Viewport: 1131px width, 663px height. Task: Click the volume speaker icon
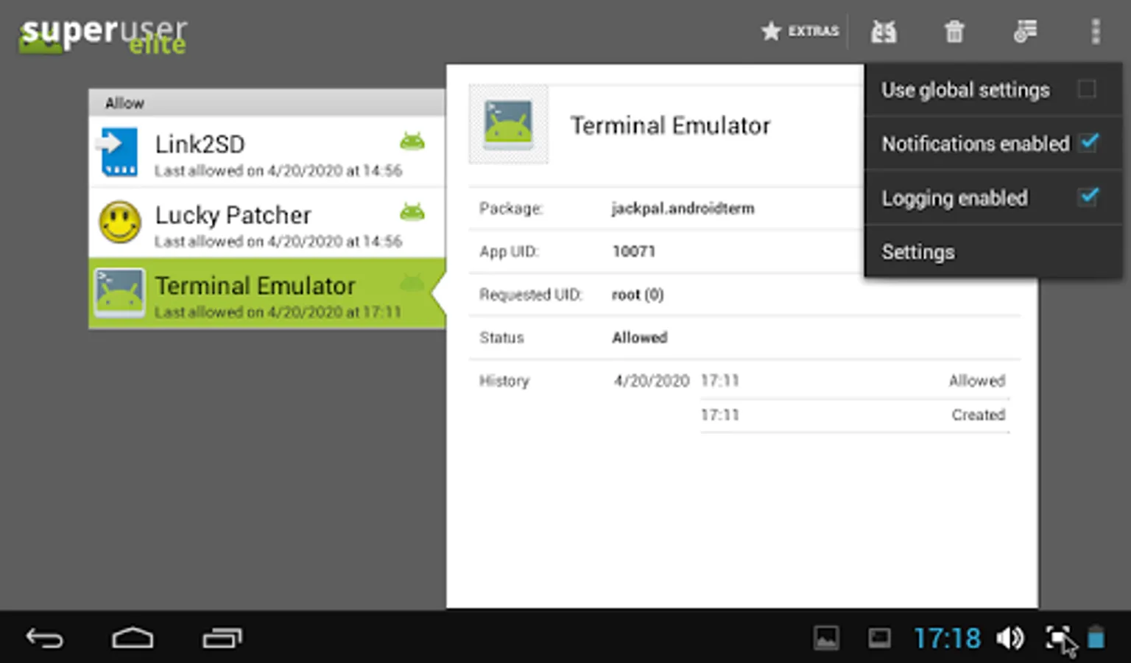(x=1010, y=638)
